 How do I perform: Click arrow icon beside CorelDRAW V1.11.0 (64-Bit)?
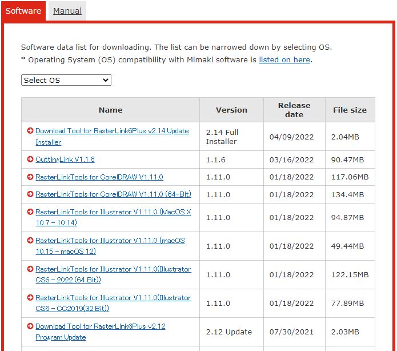pos(30,194)
